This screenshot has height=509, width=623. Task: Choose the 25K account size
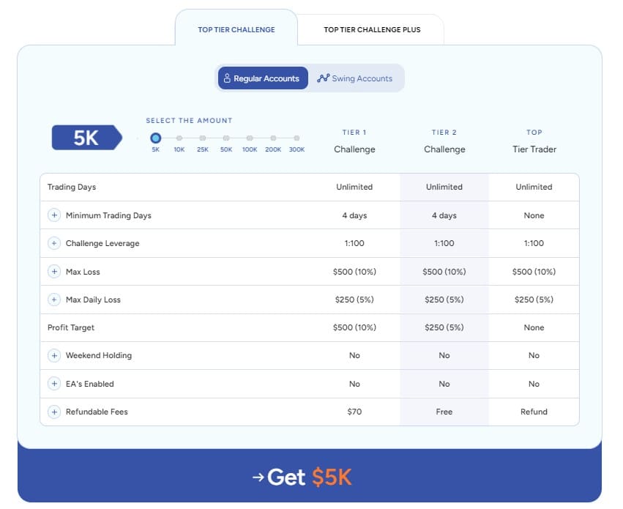click(x=203, y=138)
